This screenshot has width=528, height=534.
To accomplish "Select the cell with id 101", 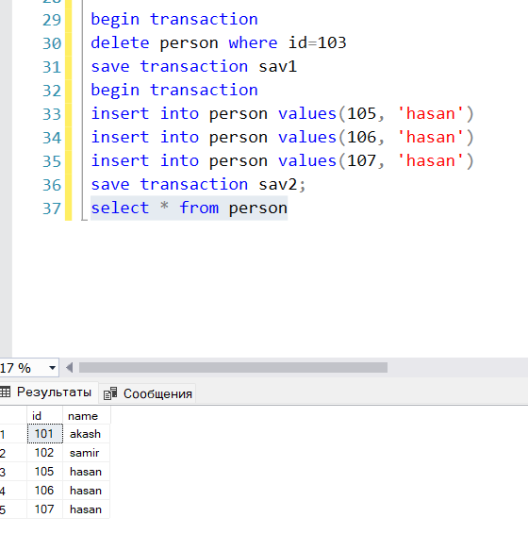I will coord(44,434).
